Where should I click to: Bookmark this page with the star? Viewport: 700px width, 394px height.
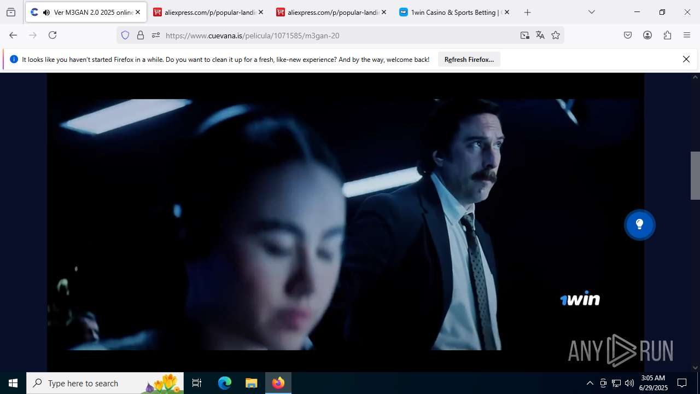coord(556,35)
